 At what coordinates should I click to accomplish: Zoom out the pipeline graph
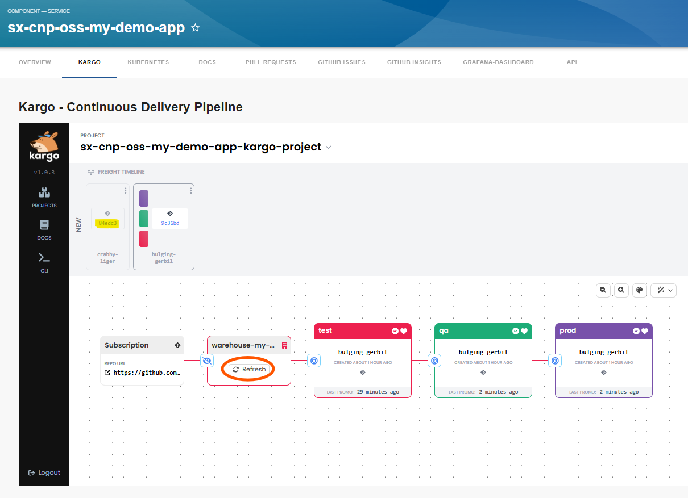coord(603,290)
